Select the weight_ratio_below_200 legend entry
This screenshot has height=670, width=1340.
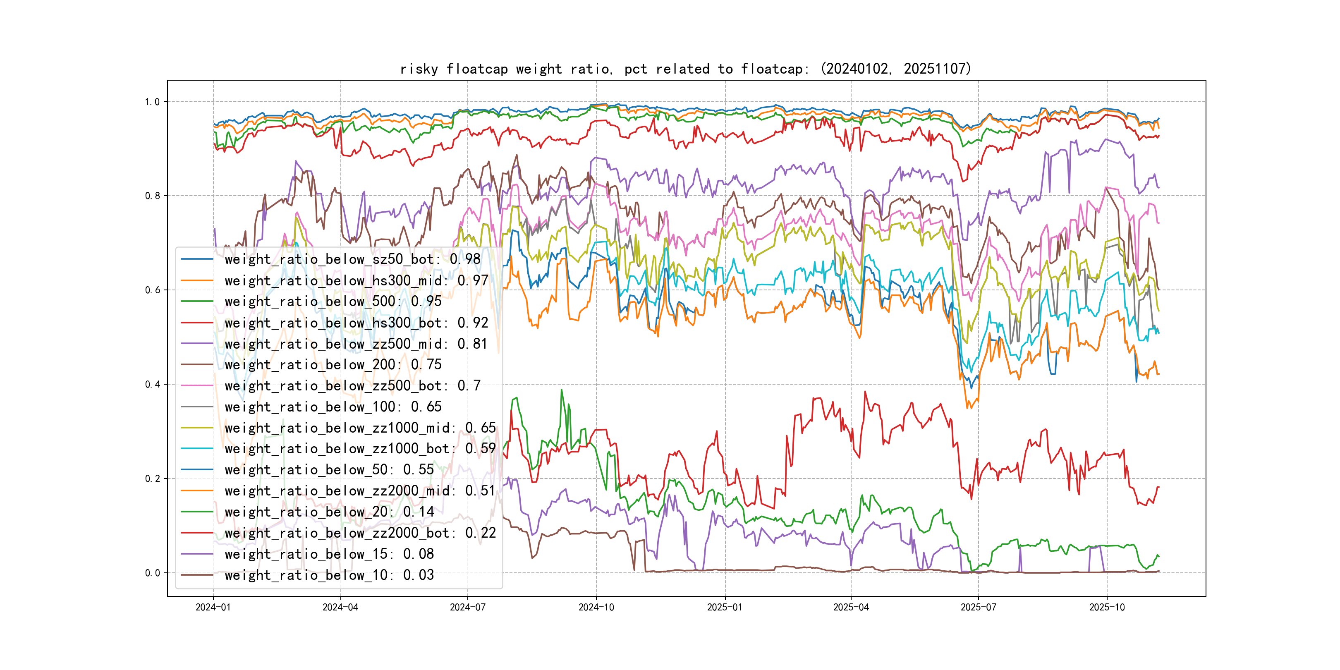333,365
